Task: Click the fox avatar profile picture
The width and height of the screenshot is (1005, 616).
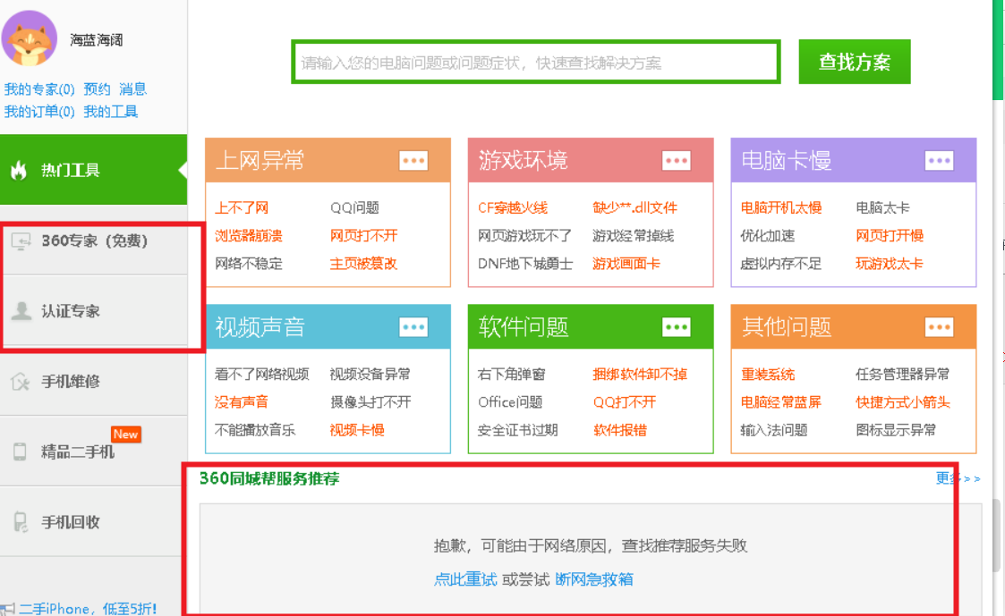Action: pyautogui.click(x=30, y=38)
